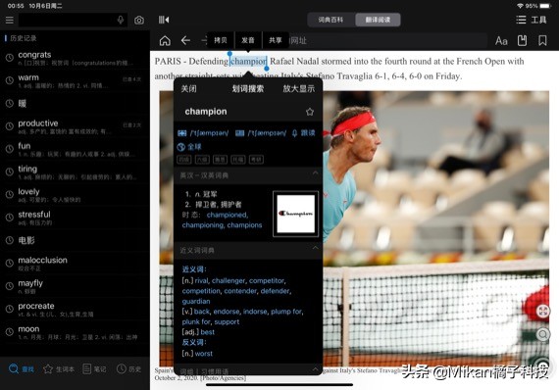Follow the synonym link challenger
Screen dimensions: 559x390
(x=229, y=280)
